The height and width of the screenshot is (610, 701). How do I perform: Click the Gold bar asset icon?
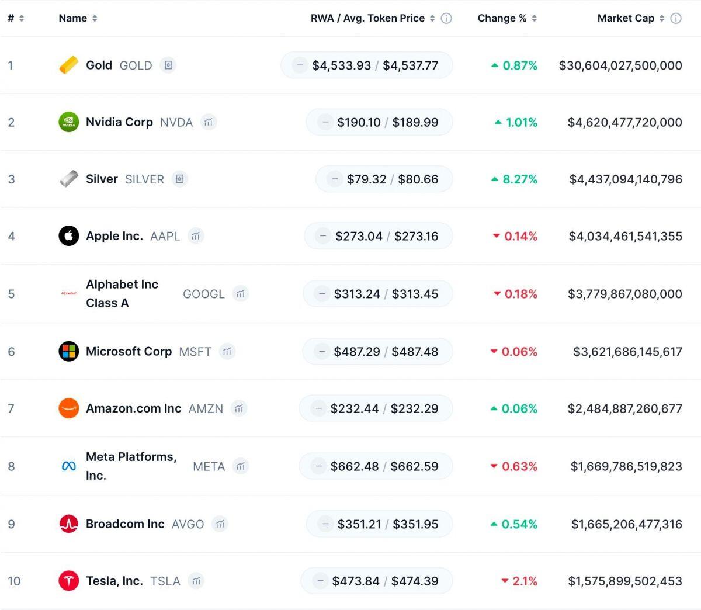[68, 65]
